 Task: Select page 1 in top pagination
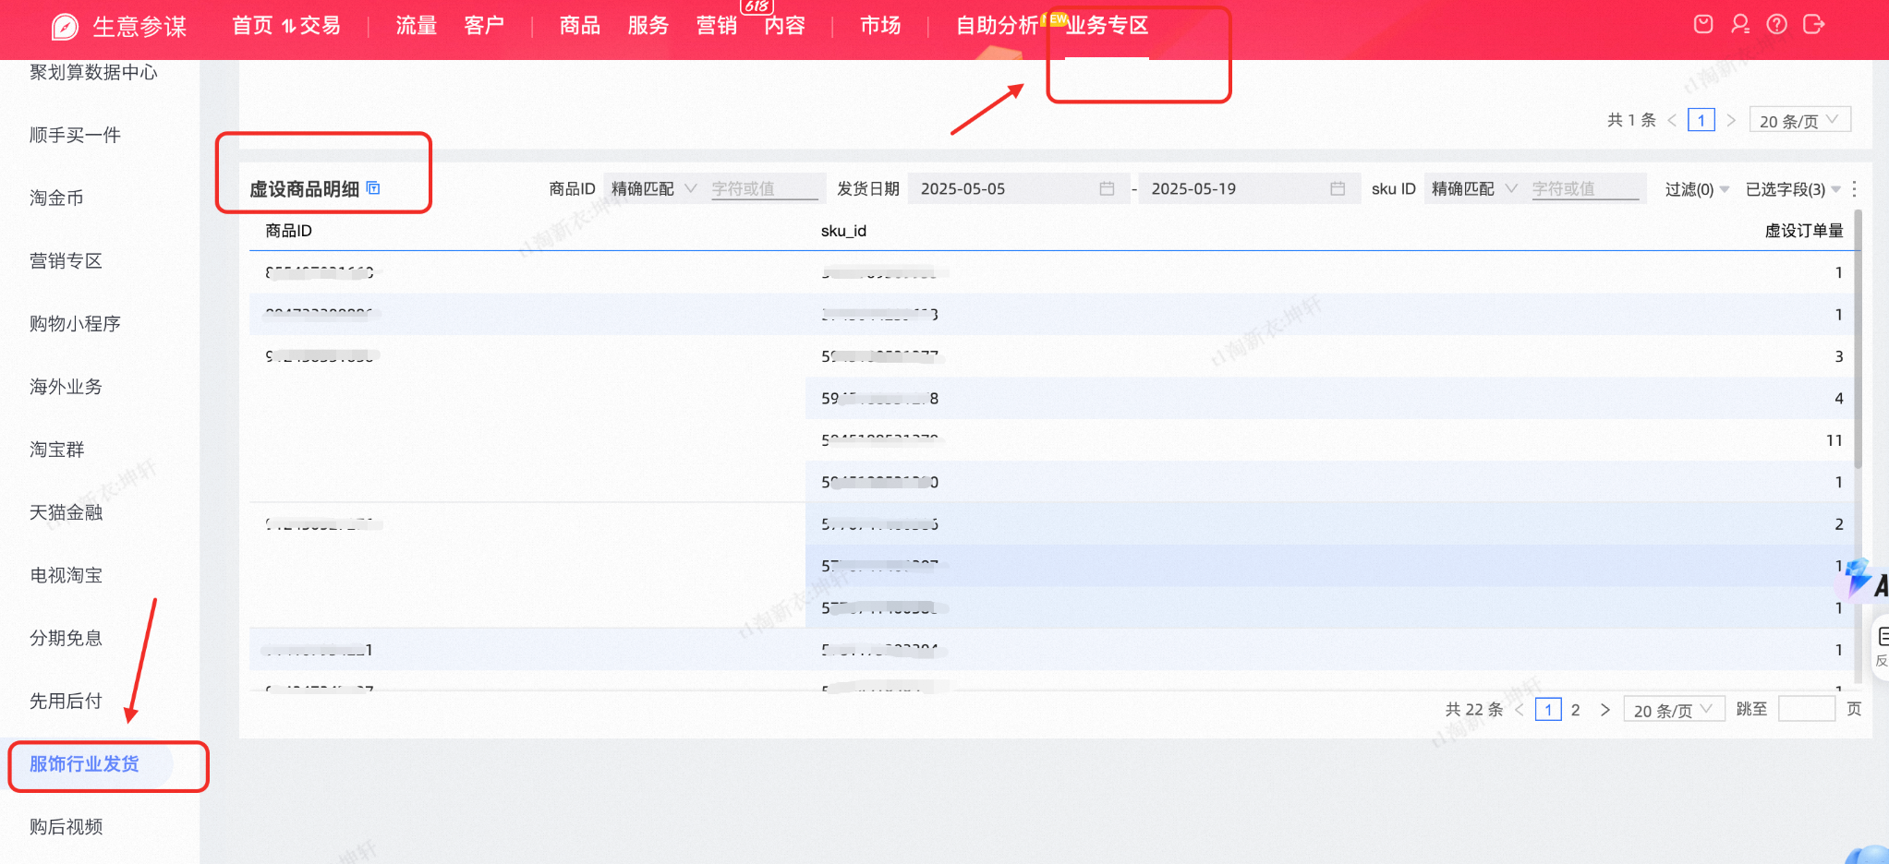tap(1701, 120)
